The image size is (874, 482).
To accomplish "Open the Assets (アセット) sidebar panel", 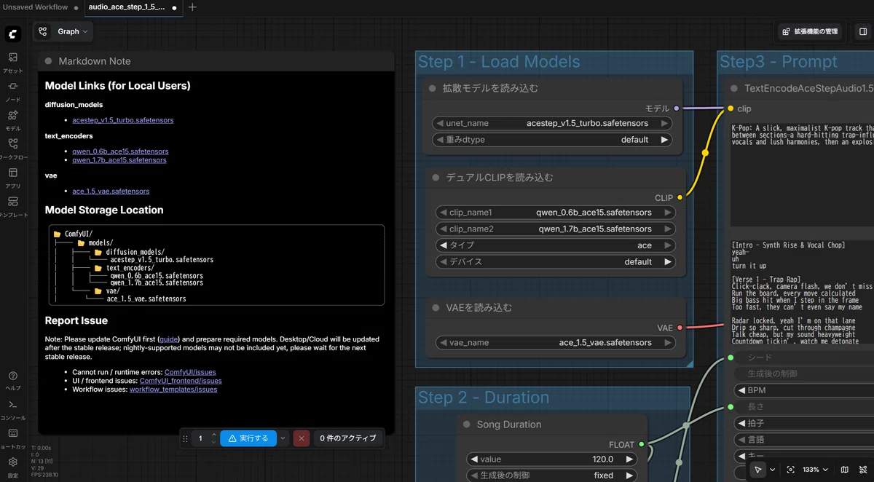I will click(x=13, y=61).
